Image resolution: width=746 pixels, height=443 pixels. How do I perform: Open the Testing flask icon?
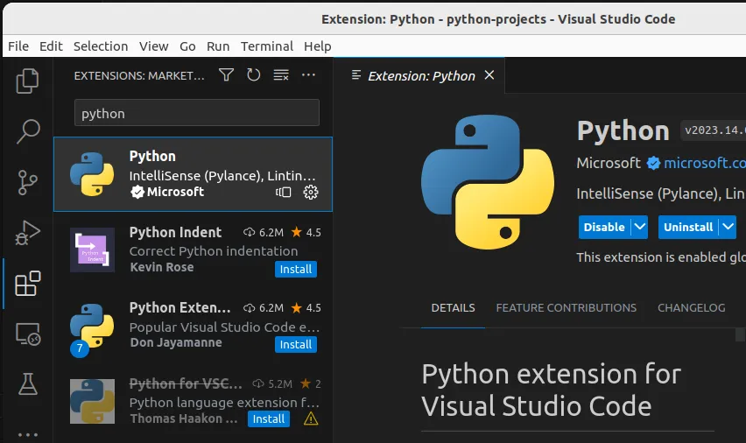[x=28, y=383]
